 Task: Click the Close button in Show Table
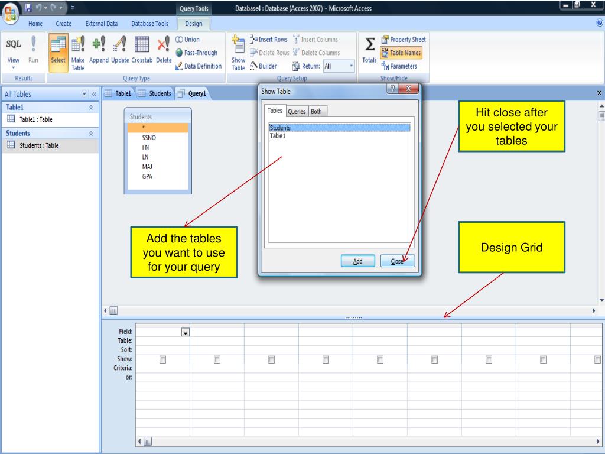point(398,261)
